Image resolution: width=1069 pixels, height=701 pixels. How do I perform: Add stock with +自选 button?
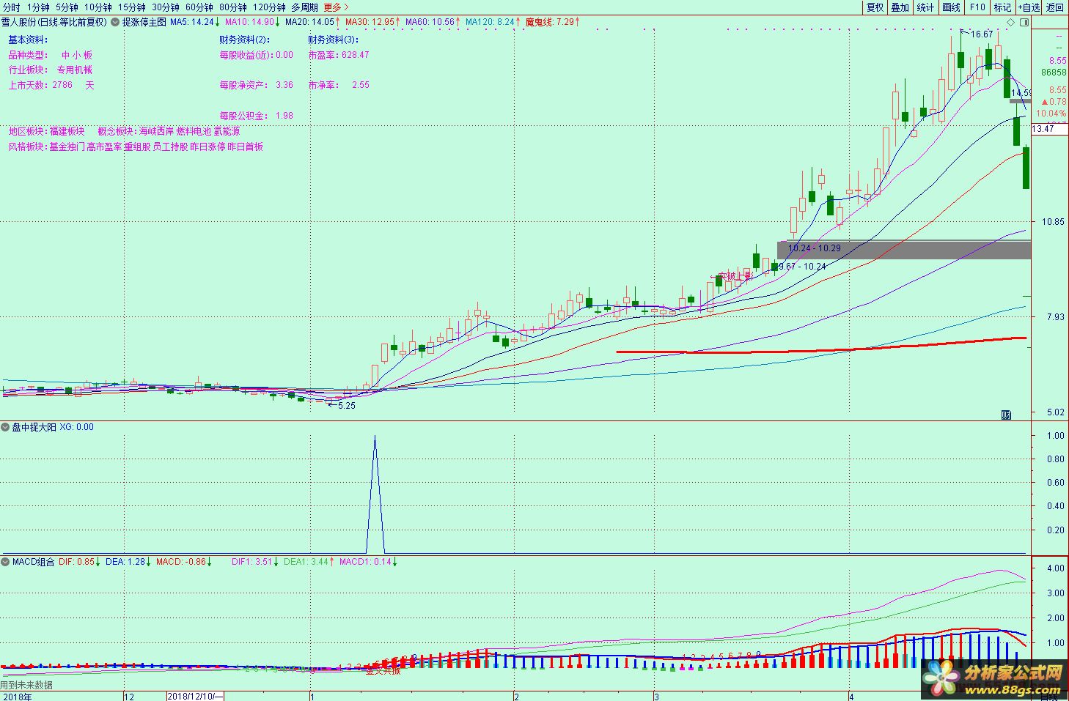click(1028, 7)
